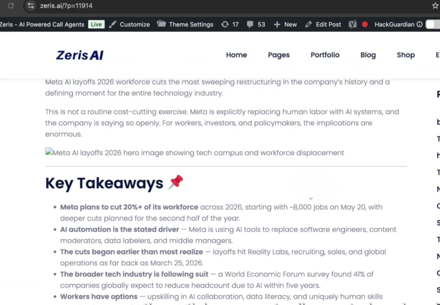440x305 pixels.
Task: Open comments bubble icon showing 53
Action: pyautogui.click(x=250, y=24)
